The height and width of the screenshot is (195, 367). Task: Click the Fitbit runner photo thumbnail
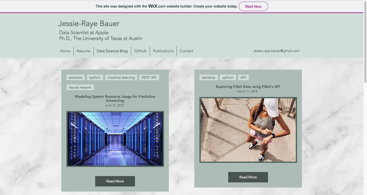tap(248, 129)
